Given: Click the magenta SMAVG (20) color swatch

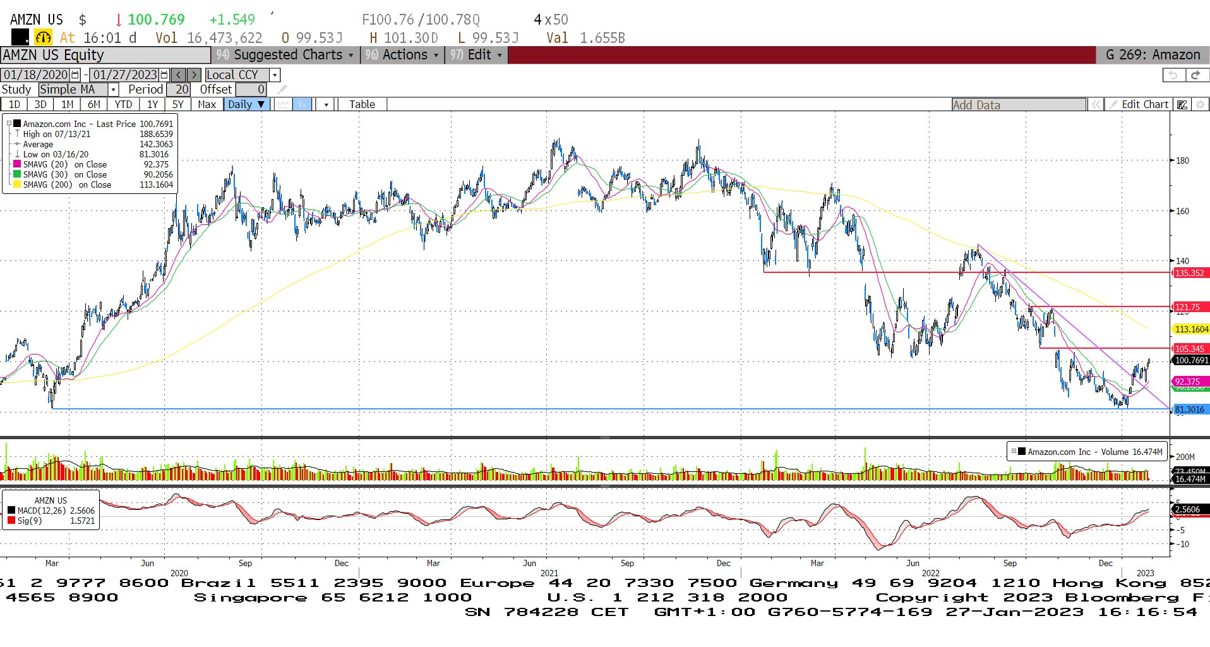Looking at the screenshot, I should [17, 164].
